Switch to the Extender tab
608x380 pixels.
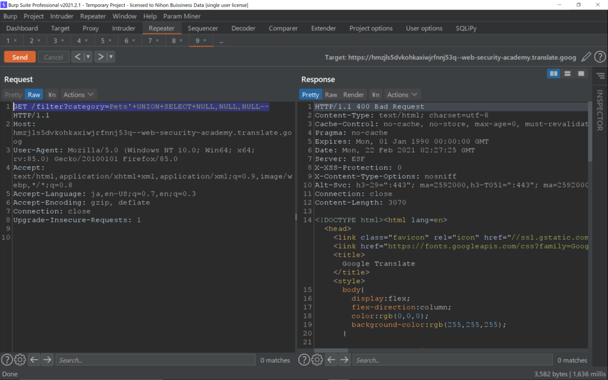(324, 28)
